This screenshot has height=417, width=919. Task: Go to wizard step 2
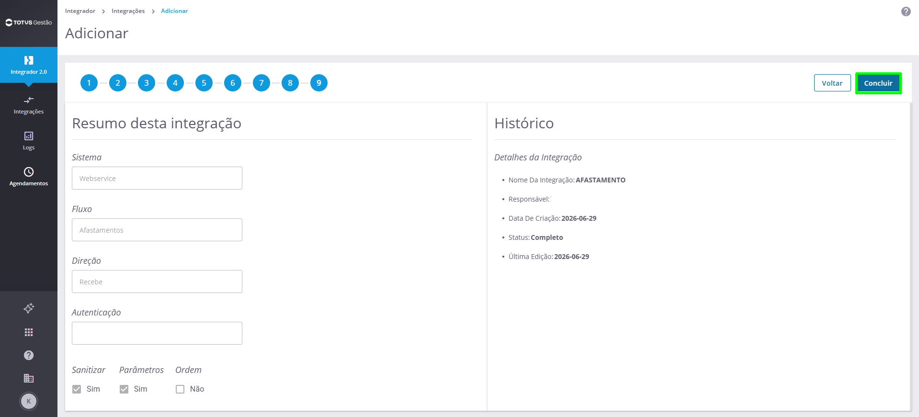pyautogui.click(x=118, y=83)
